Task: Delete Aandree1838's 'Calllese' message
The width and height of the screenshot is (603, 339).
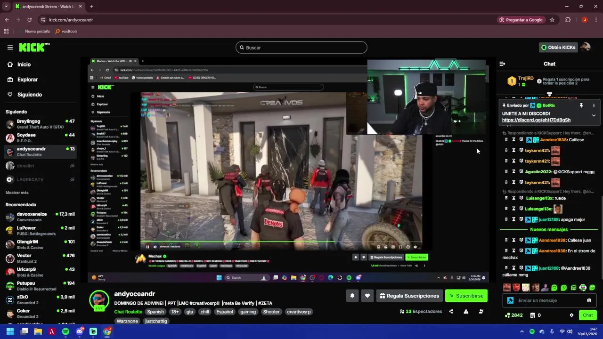Action: point(506,140)
